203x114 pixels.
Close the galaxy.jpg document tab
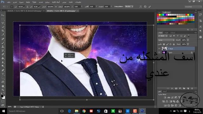coord(78,11)
